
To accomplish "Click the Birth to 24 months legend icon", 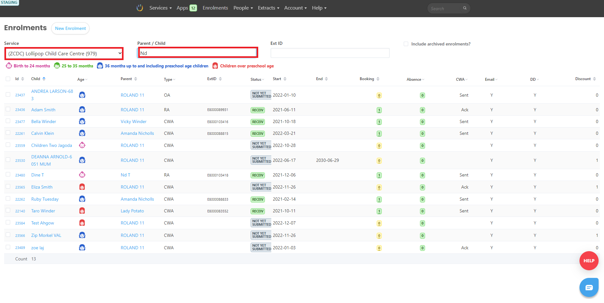I will (x=9, y=66).
